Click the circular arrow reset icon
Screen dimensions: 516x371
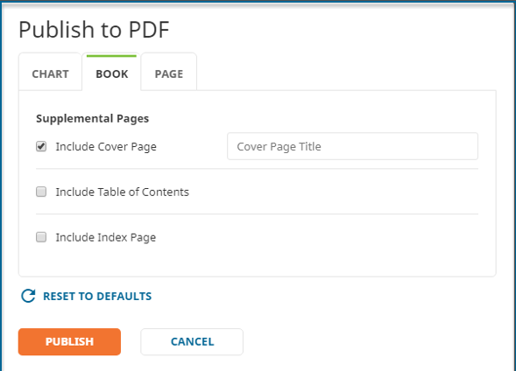28,296
